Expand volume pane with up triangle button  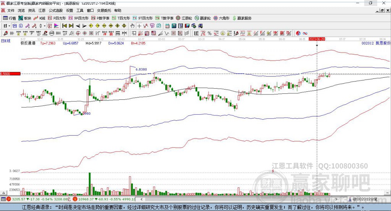click(3, 193)
